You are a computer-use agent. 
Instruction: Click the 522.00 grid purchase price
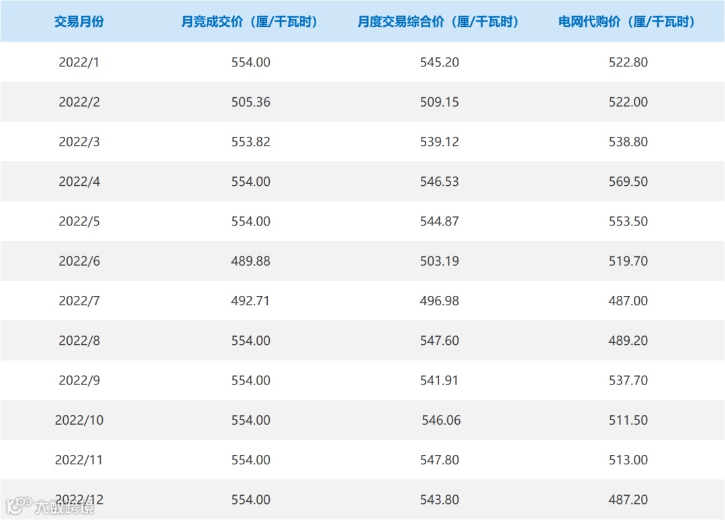point(628,102)
